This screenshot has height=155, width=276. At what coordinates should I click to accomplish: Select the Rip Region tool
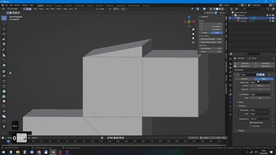[4, 121]
